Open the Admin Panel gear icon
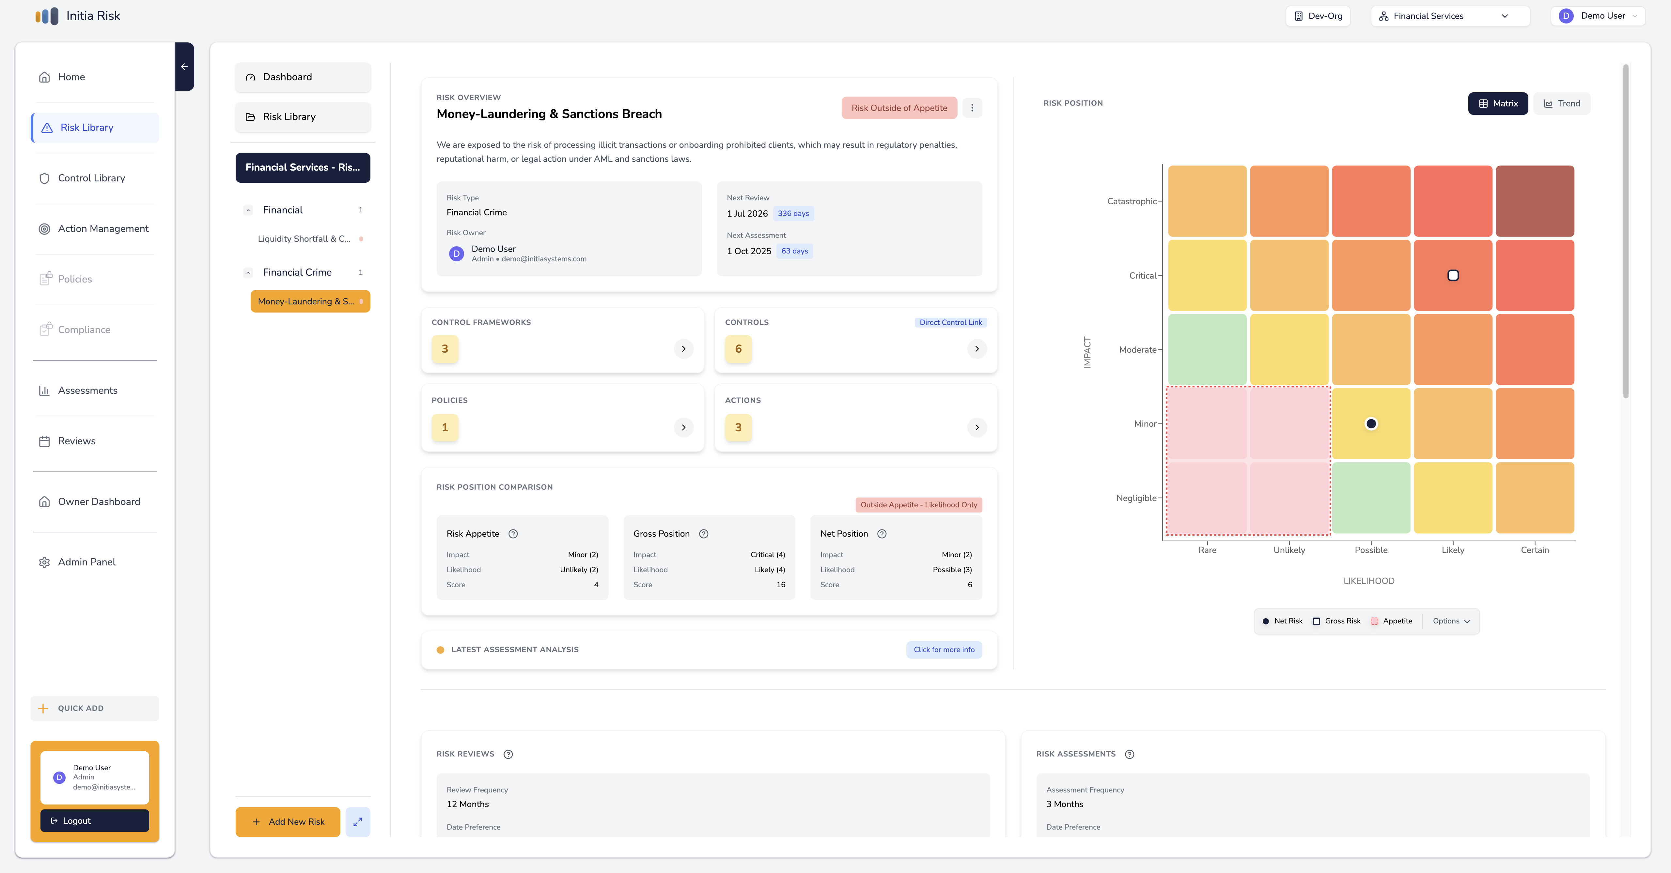Viewport: 1671px width, 873px height. 44,562
